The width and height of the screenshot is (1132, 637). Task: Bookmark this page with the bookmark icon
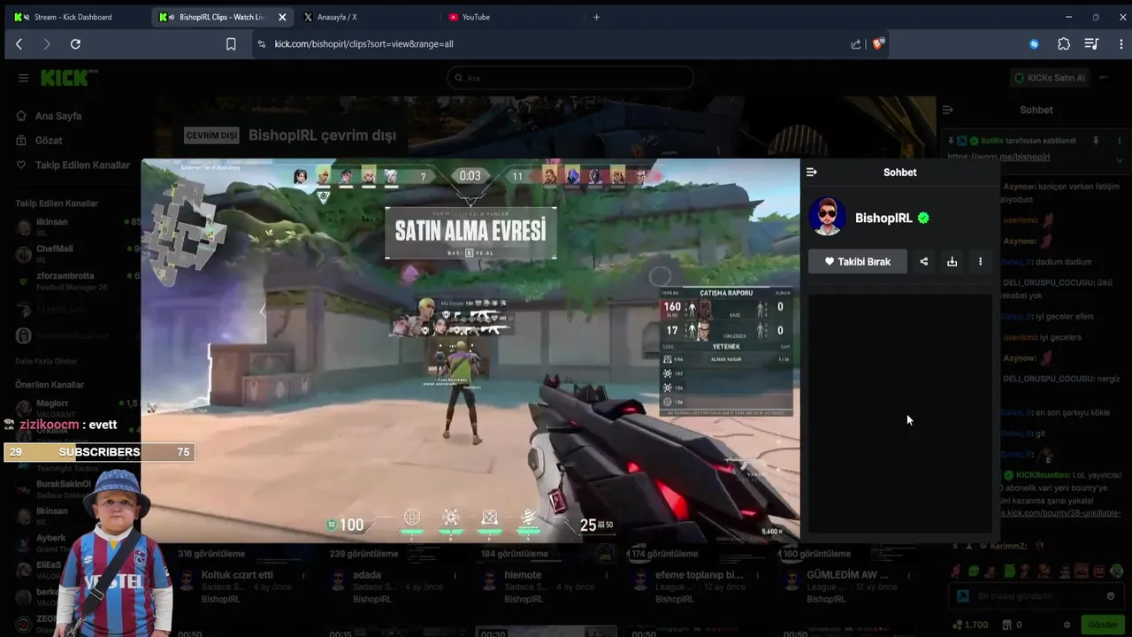[x=231, y=43]
